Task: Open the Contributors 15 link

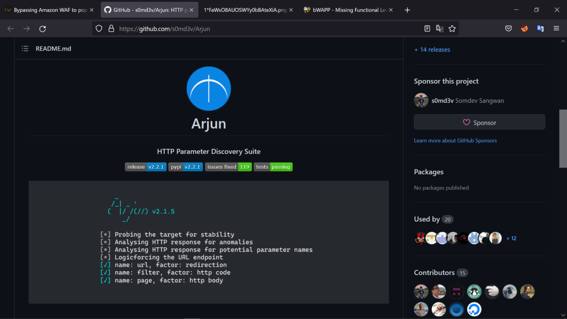Action: point(441,273)
